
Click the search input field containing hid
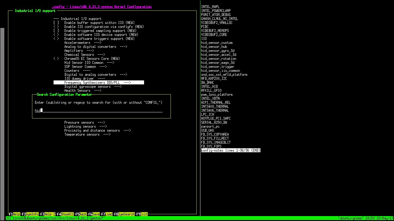98,110
